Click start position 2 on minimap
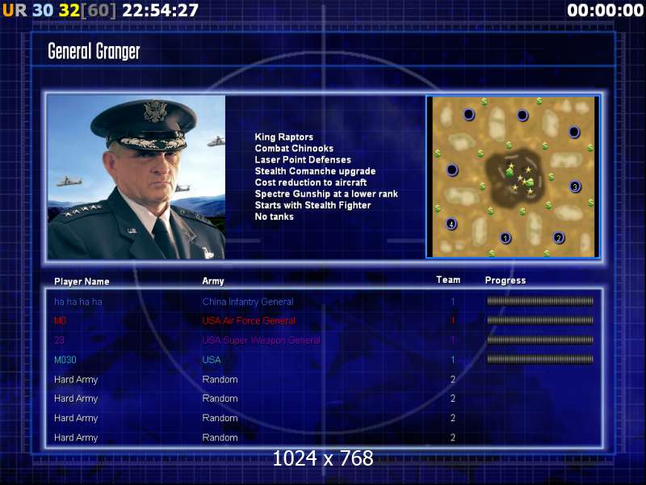The image size is (646, 485). tap(559, 238)
